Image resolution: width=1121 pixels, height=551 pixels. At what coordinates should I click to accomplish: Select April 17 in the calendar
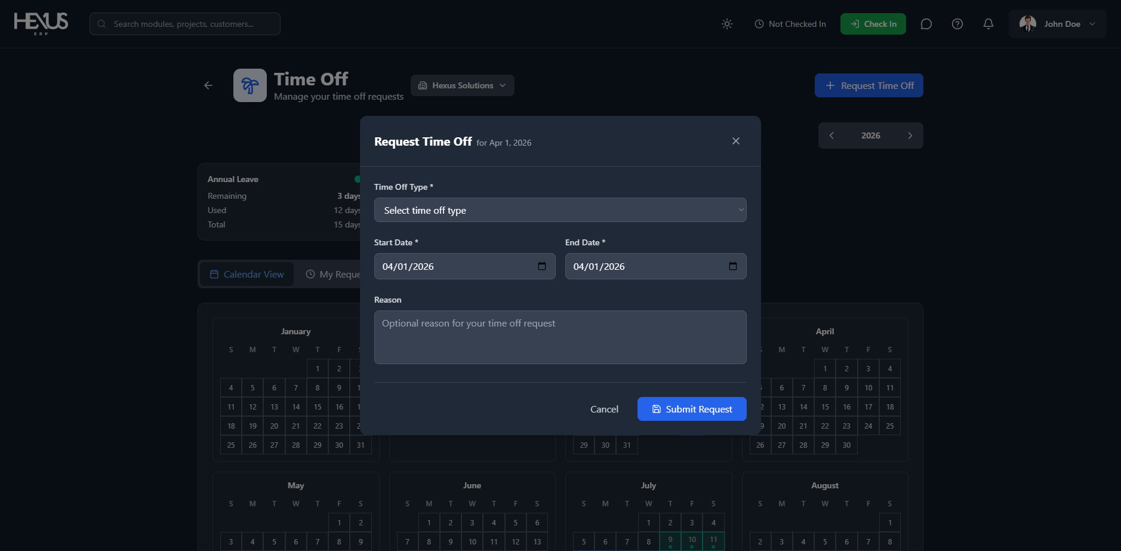tap(869, 407)
